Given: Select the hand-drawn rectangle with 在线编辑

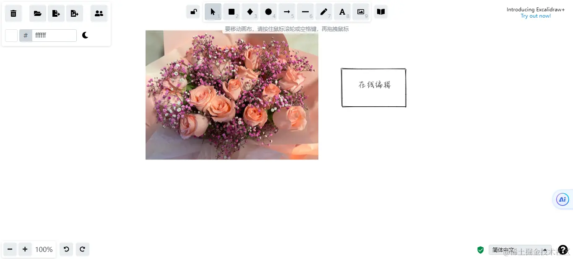Looking at the screenshot, I should (374, 87).
